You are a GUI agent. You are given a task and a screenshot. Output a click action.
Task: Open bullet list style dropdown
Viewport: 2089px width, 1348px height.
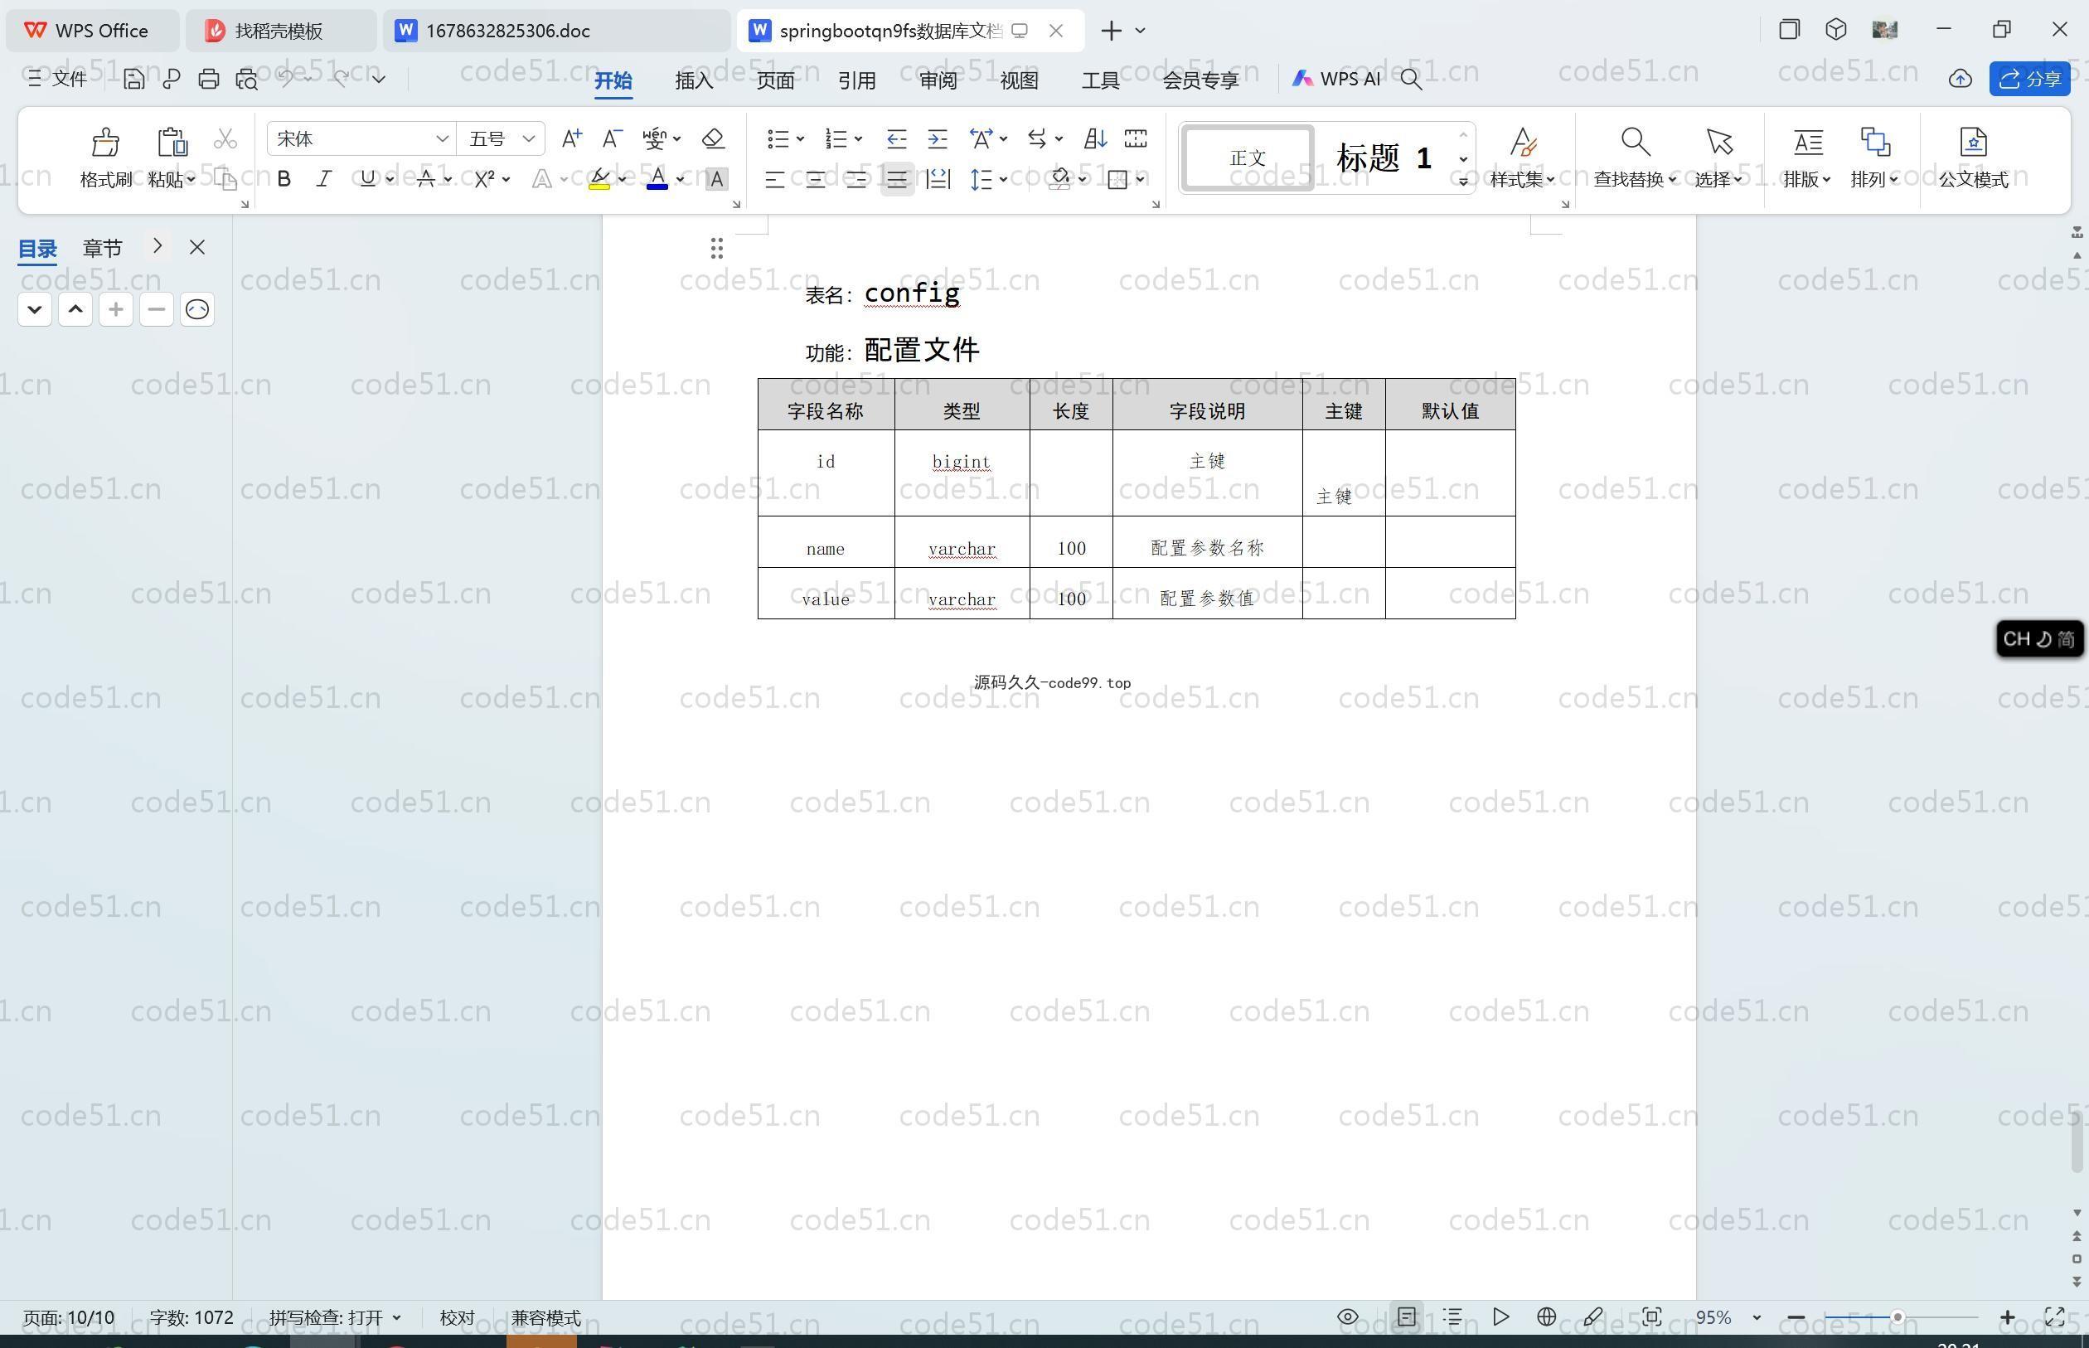click(x=800, y=139)
